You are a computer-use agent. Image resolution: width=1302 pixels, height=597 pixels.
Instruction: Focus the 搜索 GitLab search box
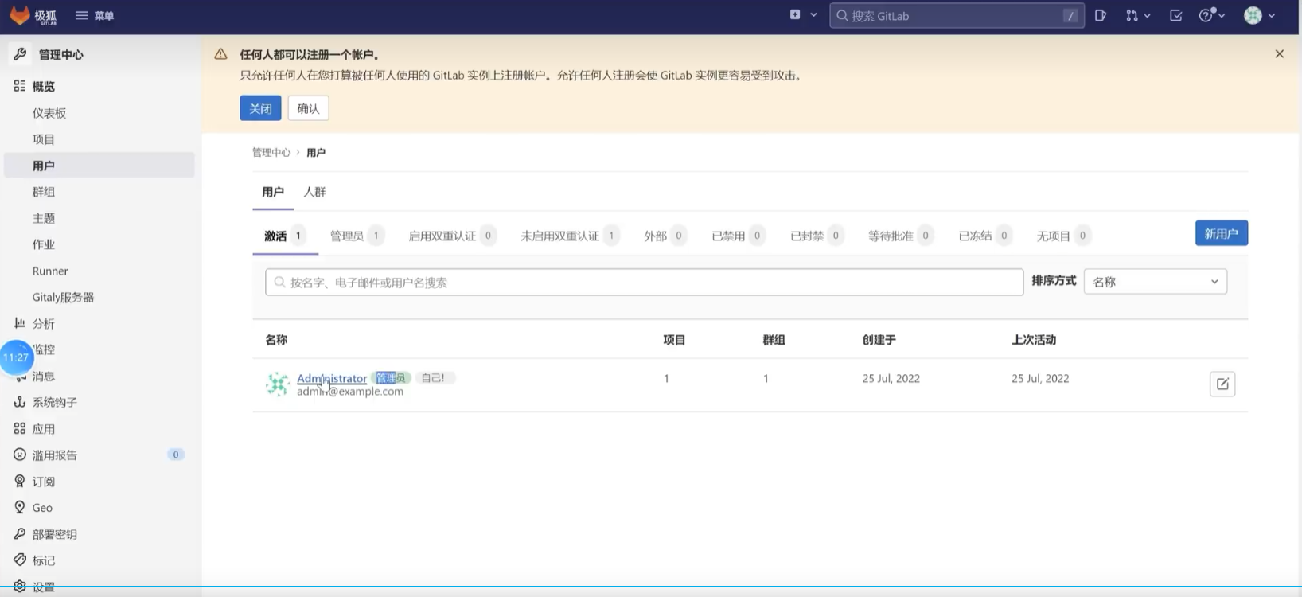pos(957,15)
